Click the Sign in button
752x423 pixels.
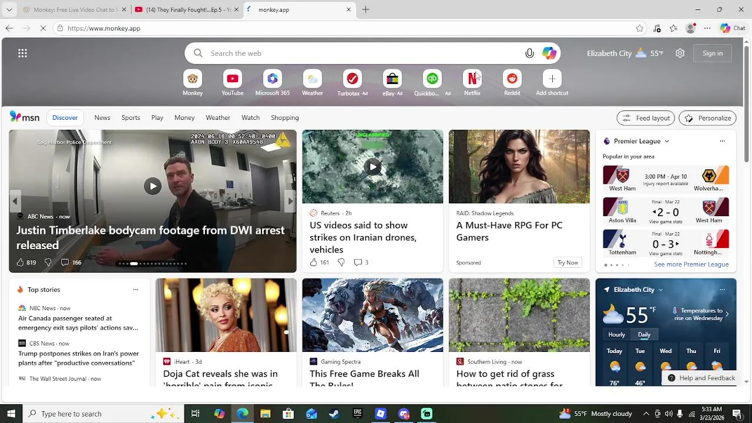(713, 53)
